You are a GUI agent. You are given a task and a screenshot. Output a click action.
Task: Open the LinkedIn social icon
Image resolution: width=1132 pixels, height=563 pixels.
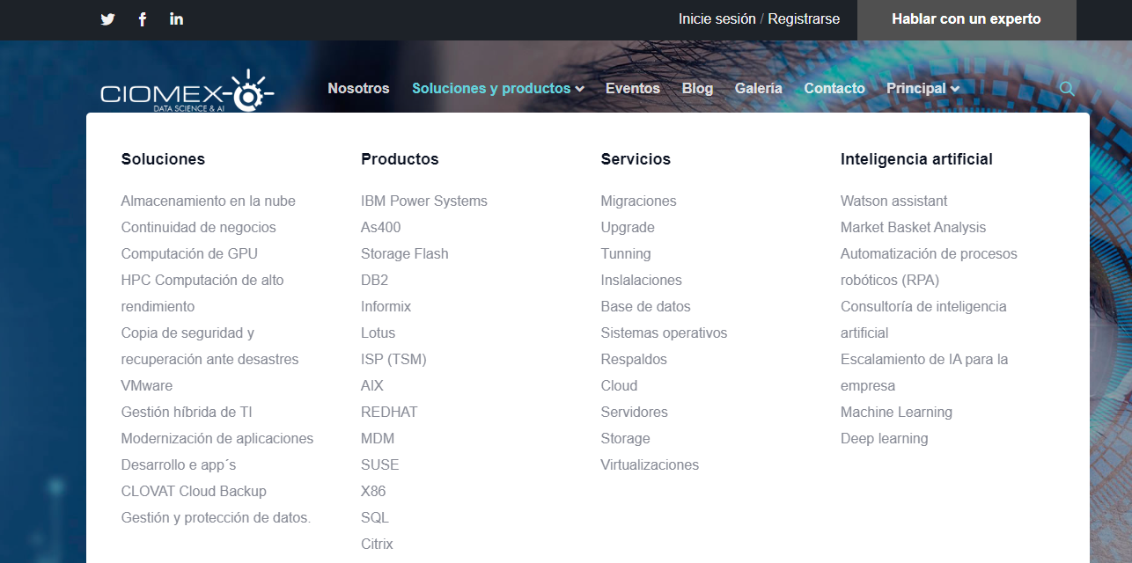[177, 18]
